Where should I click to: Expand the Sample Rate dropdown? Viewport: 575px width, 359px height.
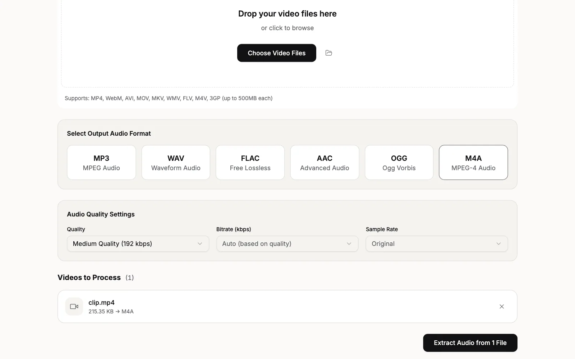(437, 244)
